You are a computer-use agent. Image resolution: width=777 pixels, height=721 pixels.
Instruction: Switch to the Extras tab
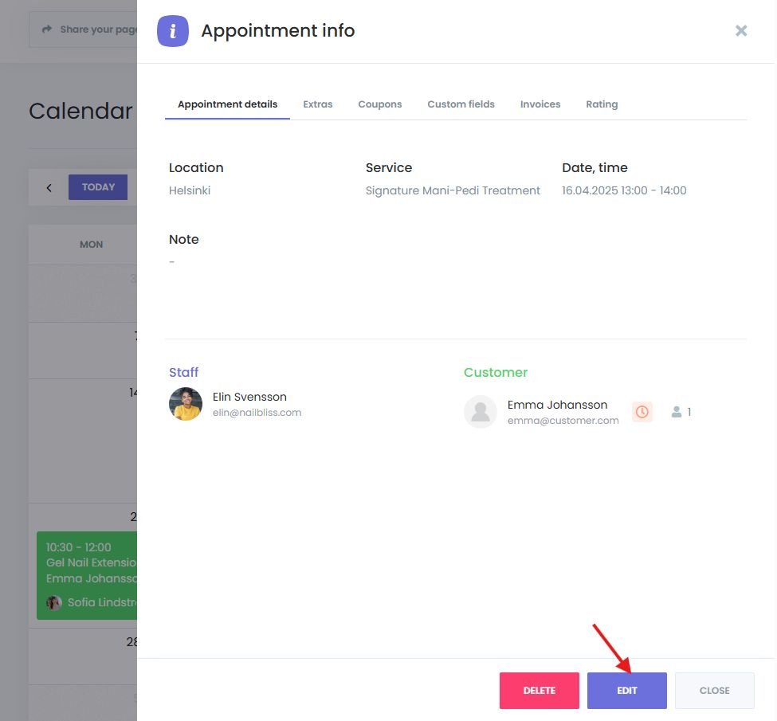coord(317,104)
